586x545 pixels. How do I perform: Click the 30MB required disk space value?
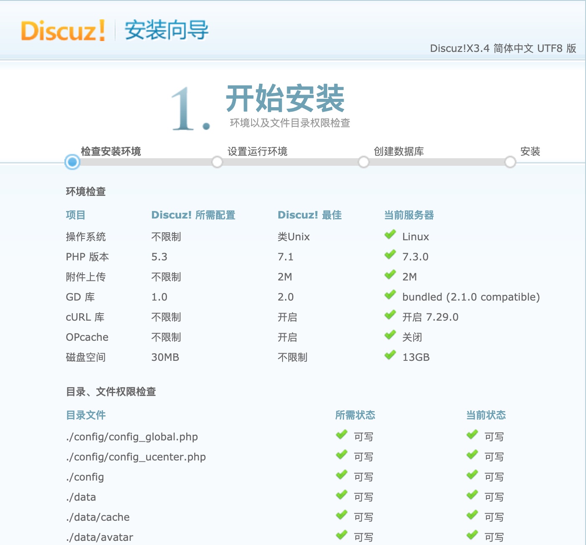coord(165,357)
